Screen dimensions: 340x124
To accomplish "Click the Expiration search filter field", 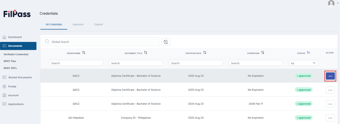I will tap(256, 63).
